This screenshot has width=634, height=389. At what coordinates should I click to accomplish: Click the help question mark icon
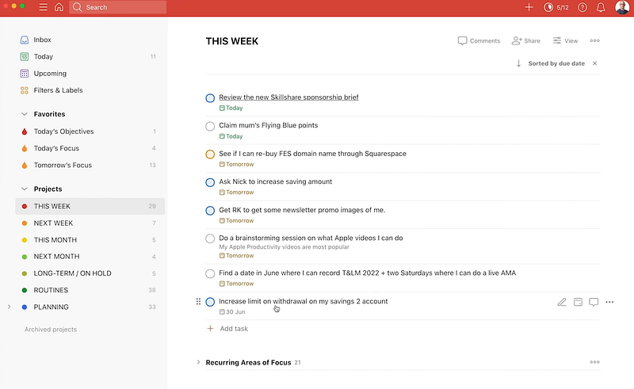pyautogui.click(x=582, y=7)
